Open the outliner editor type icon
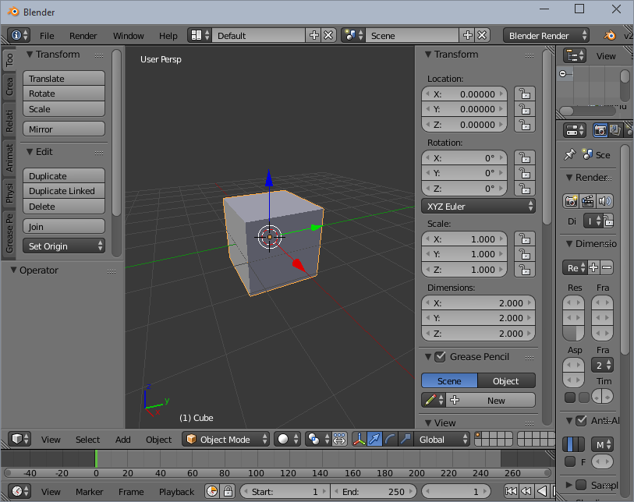This screenshot has width=634, height=502. 576,56
